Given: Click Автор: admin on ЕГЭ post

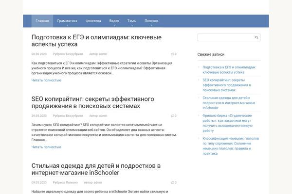Looking at the screenshot, I should tap(98, 54).
